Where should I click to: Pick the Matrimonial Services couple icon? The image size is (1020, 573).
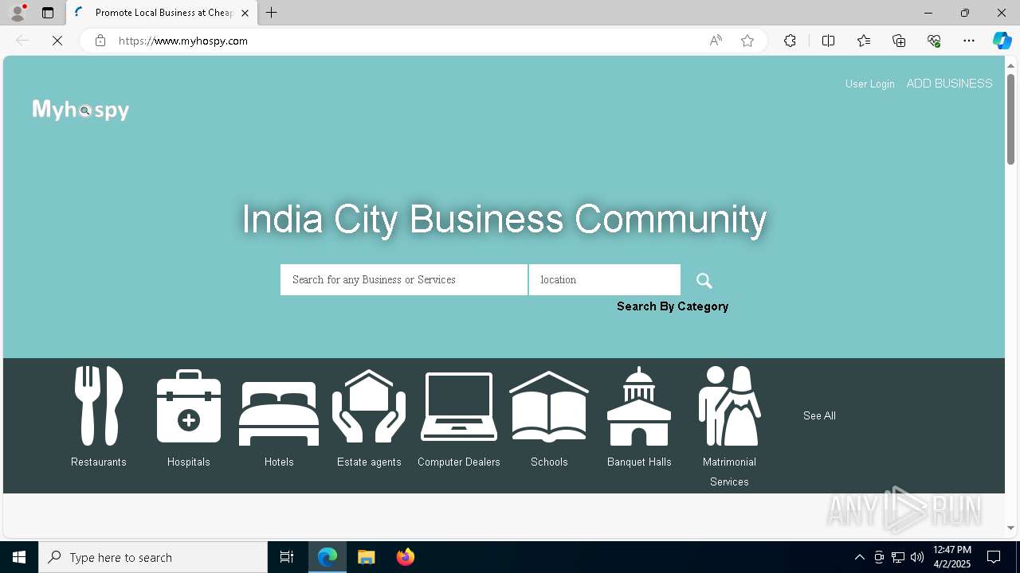coord(729,406)
